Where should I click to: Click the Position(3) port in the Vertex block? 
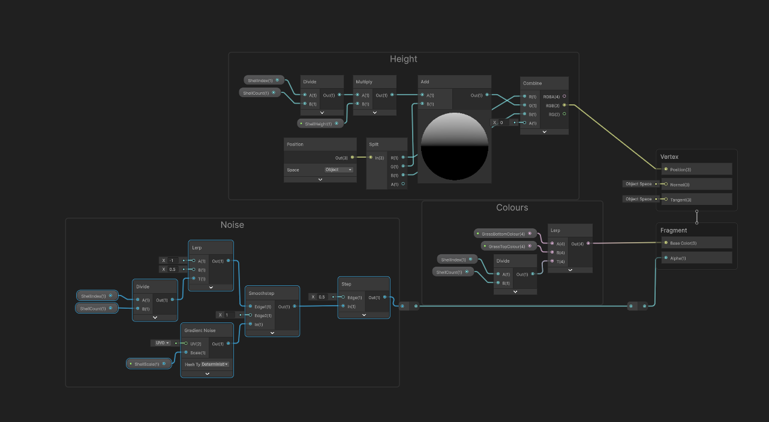pyautogui.click(x=666, y=168)
